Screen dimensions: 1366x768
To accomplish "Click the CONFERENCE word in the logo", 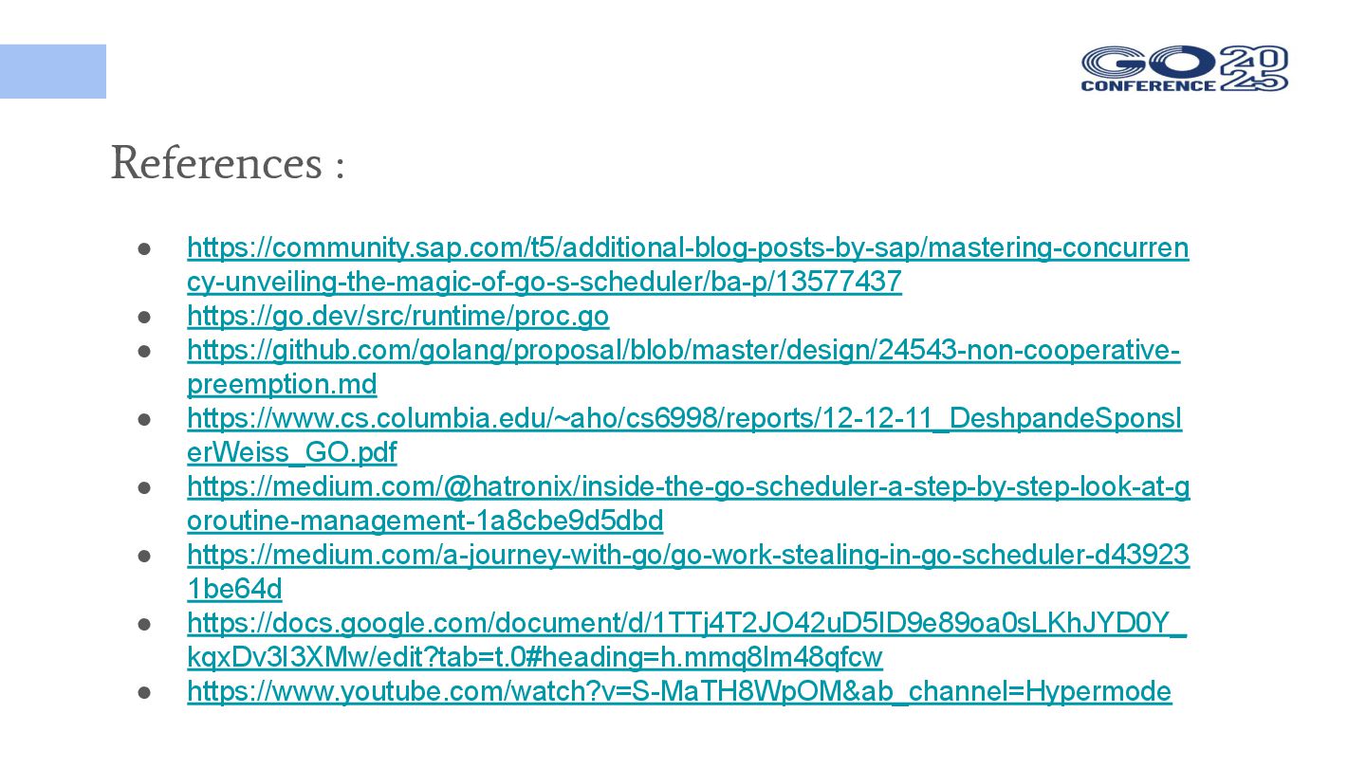I will pyautogui.click(x=1148, y=84).
